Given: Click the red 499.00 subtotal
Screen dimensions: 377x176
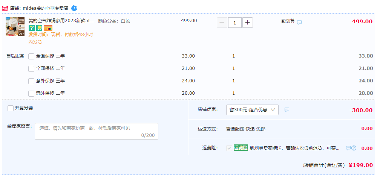Looking at the screenshot, I should click(362, 21).
